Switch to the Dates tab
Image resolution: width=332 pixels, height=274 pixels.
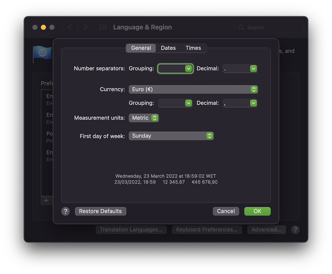168,48
